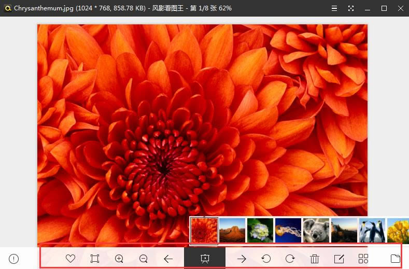Screen dimensions: 409x269
Task: Fit the image to the window
Action: tap(95, 259)
